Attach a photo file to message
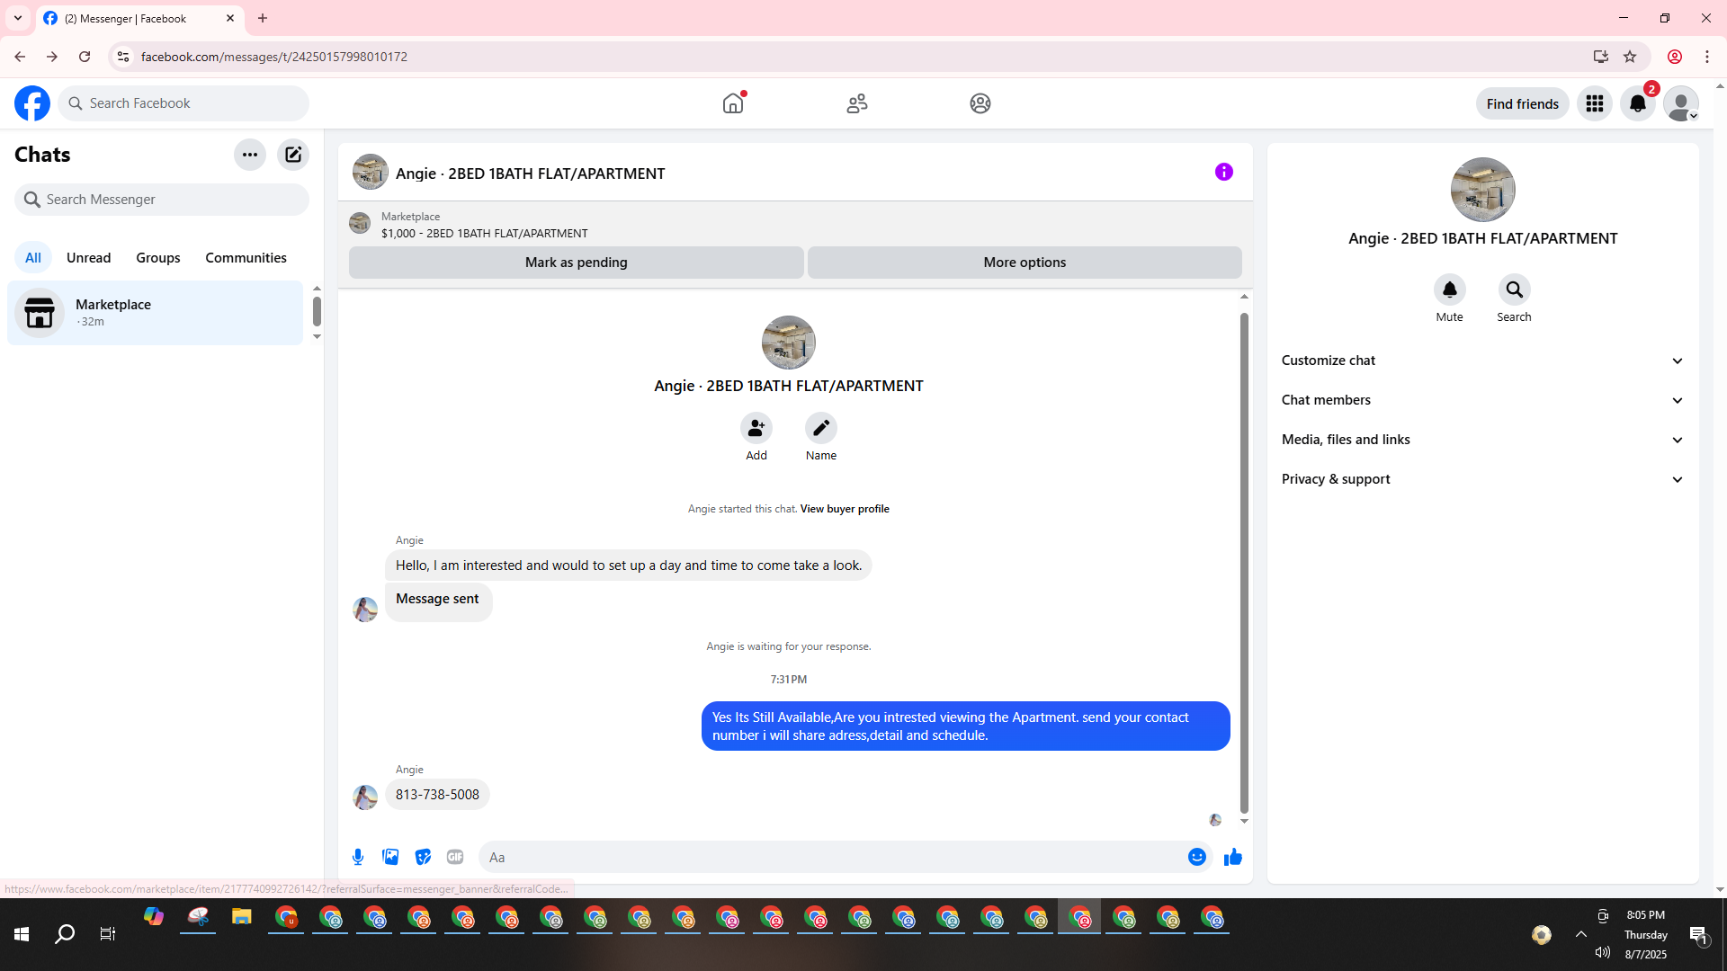1727x971 pixels. pyautogui.click(x=390, y=857)
